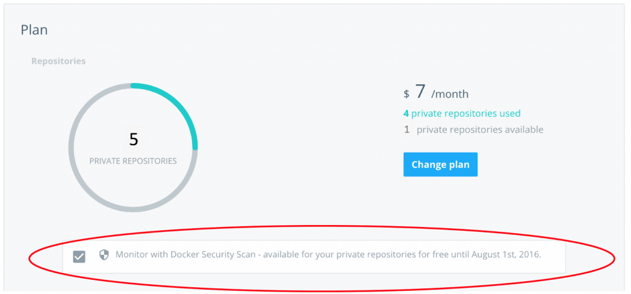This screenshot has width=631, height=294.
Task: Click the number 5 inside the ring
Action: (x=133, y=140)
